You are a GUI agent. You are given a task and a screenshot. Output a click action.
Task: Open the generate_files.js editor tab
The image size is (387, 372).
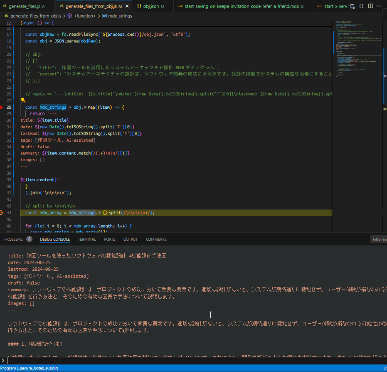tap(24, 7)
